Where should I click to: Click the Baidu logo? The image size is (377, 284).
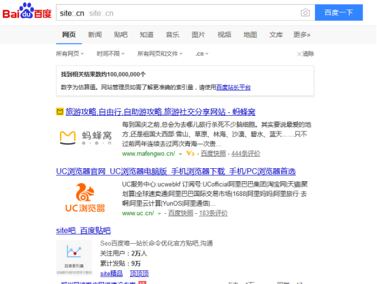(27, 12)
